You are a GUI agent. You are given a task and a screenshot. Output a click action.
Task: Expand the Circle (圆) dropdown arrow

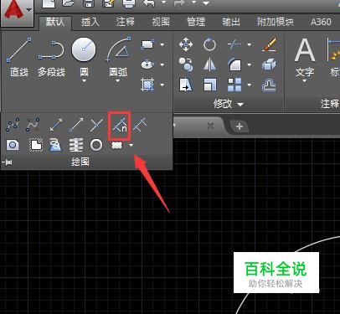84,80
